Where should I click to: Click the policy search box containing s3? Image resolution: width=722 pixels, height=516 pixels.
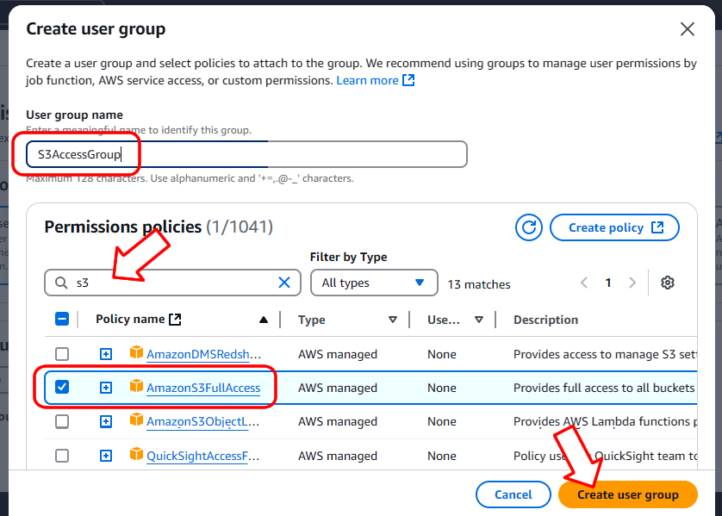172,283
